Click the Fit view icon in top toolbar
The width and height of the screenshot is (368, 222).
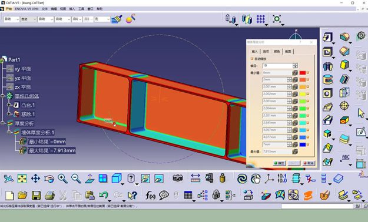tap(277, 19)
